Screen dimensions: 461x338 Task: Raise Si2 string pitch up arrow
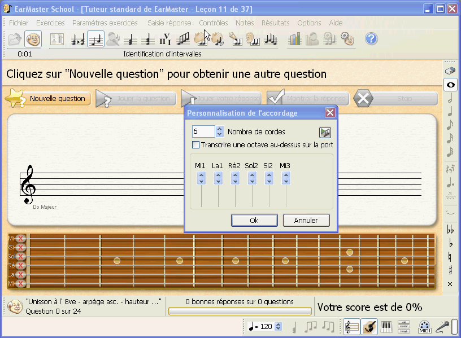(x=269, y=175)
